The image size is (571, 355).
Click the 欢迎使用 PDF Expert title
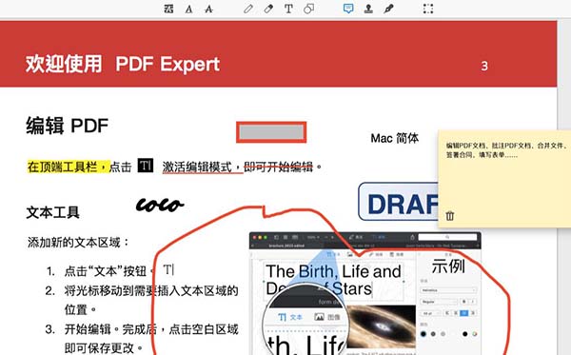[123, 64]
